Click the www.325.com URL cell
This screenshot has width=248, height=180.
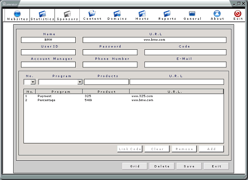(x=142, y=96)
